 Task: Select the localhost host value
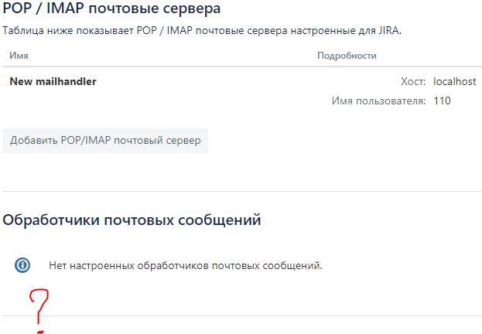(455, 81)
